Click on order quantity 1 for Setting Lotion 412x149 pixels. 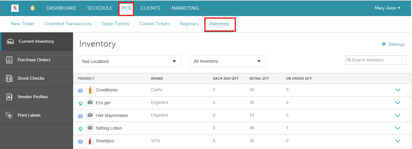(x=287, y=128)
